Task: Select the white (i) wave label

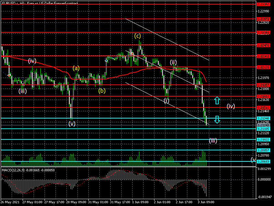Action: pyautogui.click(x=166, y=101)
